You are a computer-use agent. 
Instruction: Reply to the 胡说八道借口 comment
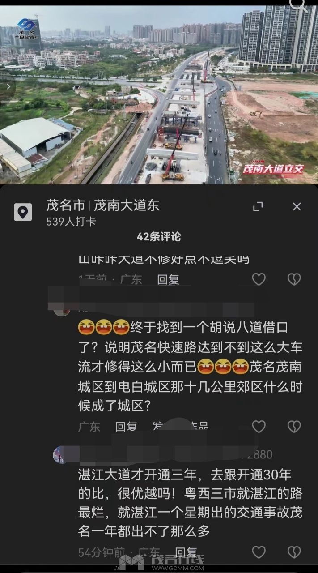[x=127, y=427]
